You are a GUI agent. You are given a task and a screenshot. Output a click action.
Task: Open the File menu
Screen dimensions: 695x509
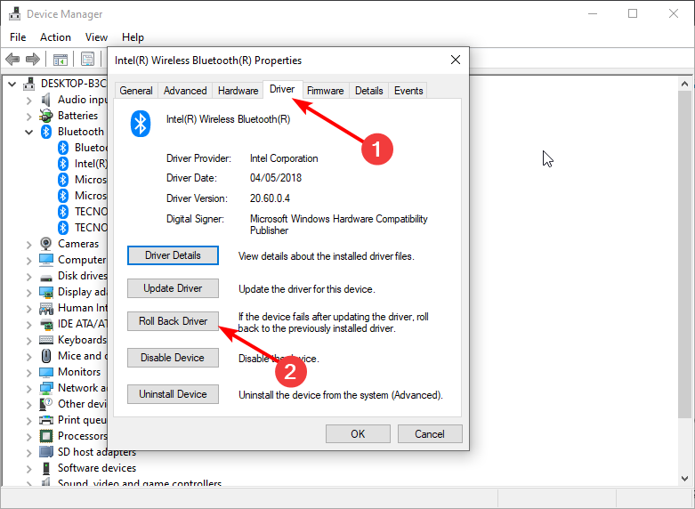18,37
